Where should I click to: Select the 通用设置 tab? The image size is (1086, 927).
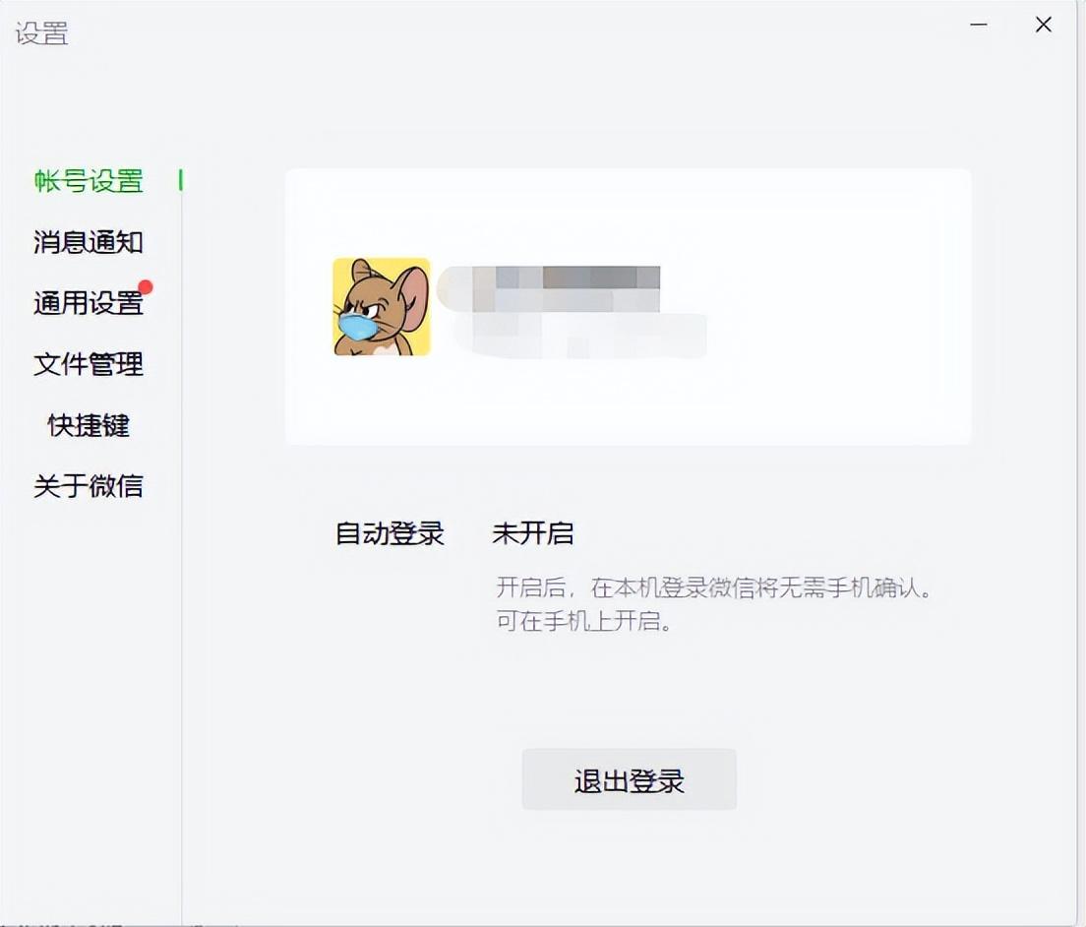click(x=89, y=303)
